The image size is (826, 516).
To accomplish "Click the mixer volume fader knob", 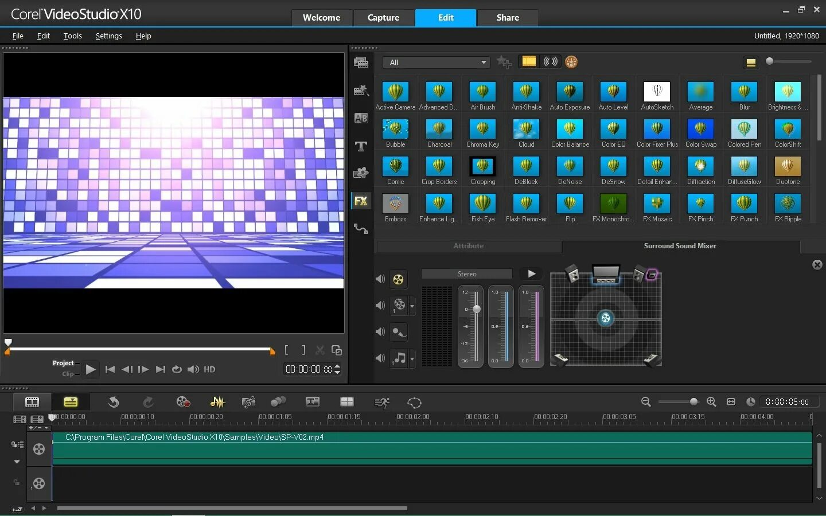I will click(476, 309).
